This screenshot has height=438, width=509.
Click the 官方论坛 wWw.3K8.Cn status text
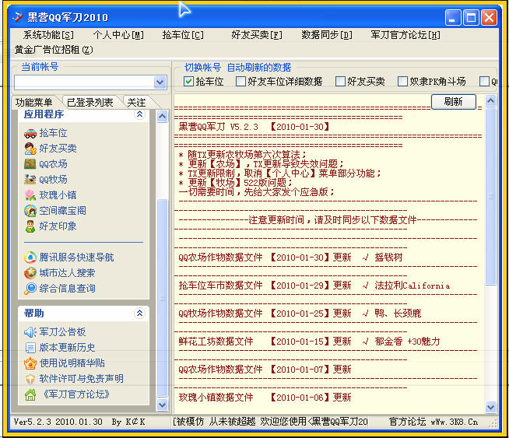[x=434, y=422]
